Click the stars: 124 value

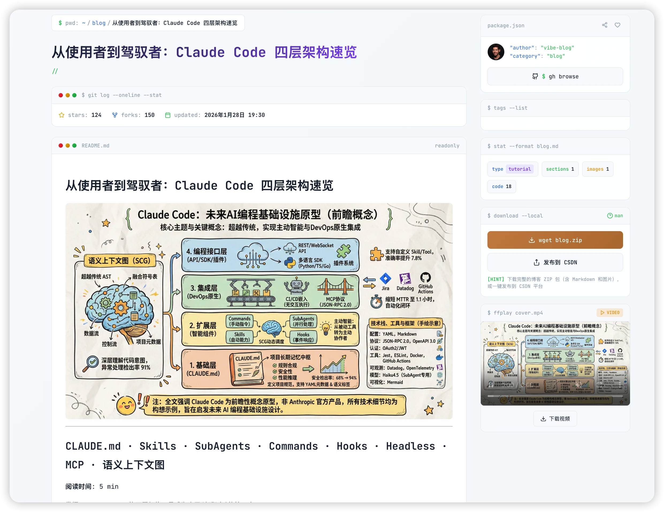point(96,115)
